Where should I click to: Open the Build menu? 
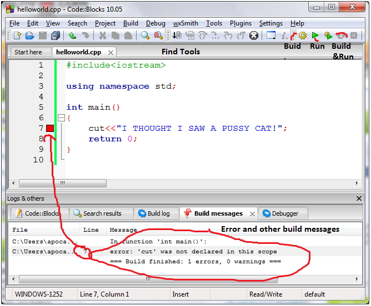pos(131,23)
